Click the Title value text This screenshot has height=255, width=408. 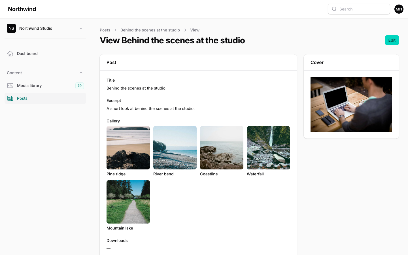pos(136,88)
